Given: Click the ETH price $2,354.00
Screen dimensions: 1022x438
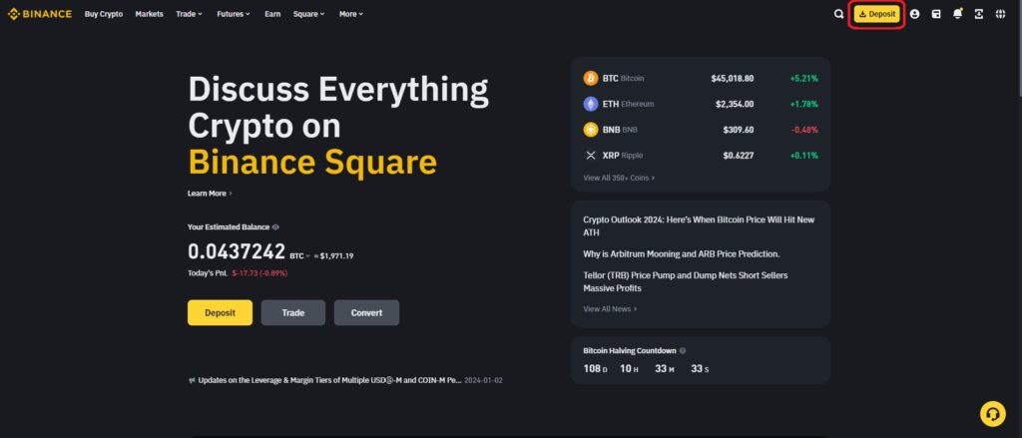Looking at the screenshot, I should [735, 104].
